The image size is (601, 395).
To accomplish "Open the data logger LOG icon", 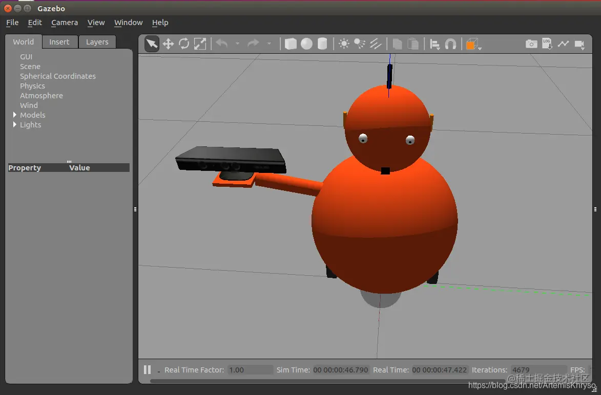I will (547, 43).
